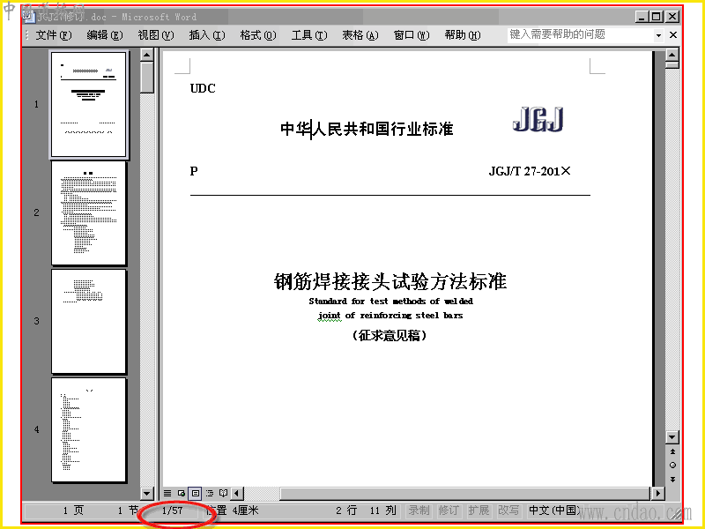Toggle 修订 track changes in status bar
The width and height of the screenshot is (705, 529).
[x=449, y=510]
